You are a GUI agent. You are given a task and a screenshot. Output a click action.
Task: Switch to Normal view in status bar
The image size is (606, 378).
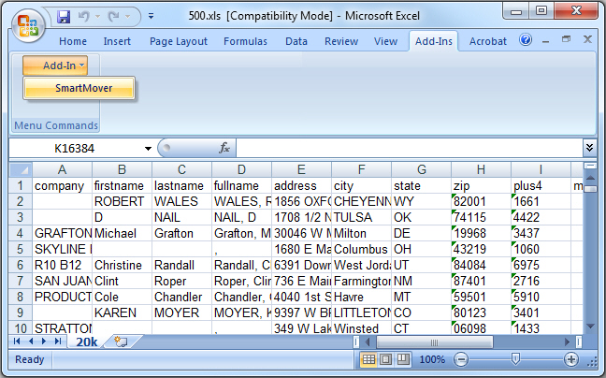point(369,359)
